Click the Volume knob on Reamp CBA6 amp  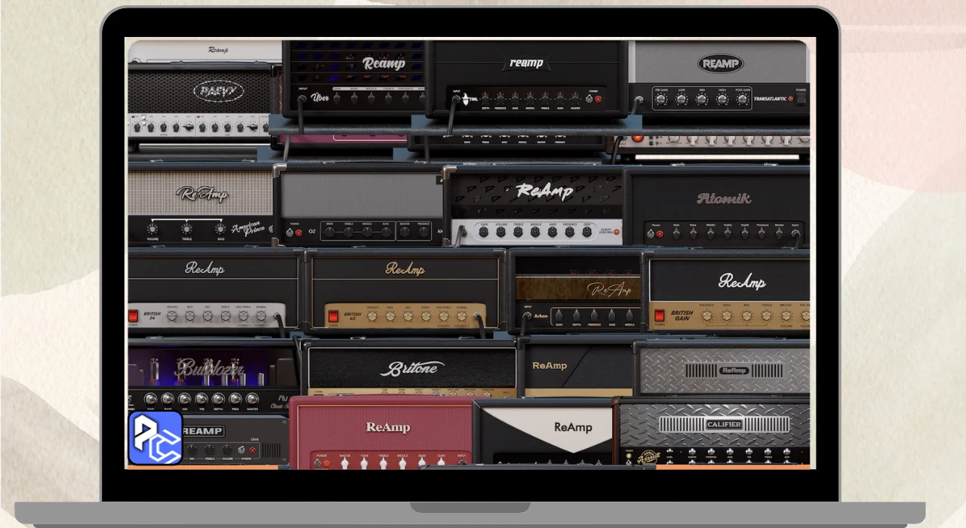(x=227, y=450)
